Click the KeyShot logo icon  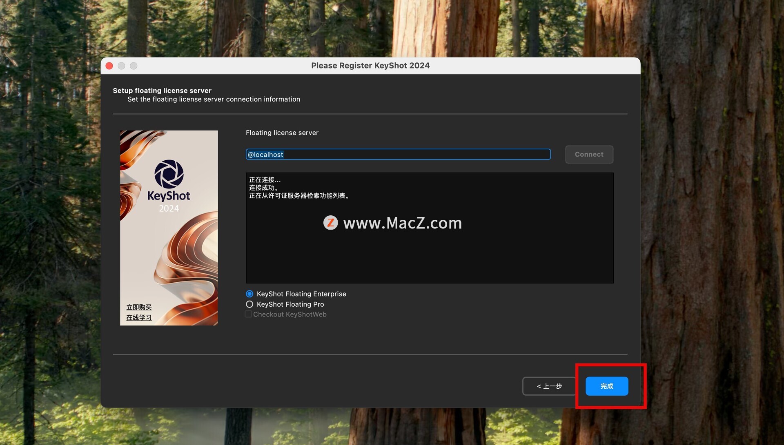pos(169,174)
